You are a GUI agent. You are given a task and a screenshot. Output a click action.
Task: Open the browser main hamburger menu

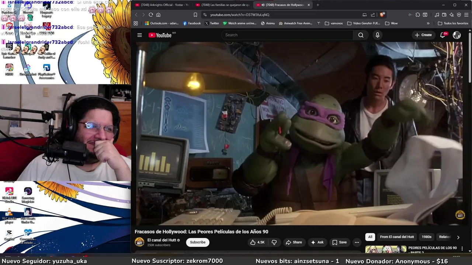click(x=466, y=15)
